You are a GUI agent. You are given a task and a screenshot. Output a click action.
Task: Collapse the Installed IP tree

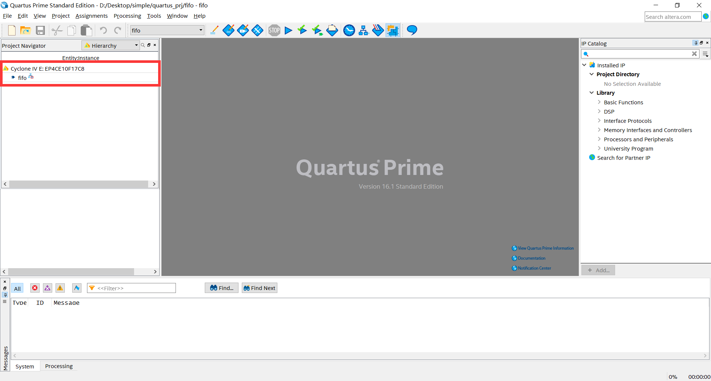click(584, 65)
